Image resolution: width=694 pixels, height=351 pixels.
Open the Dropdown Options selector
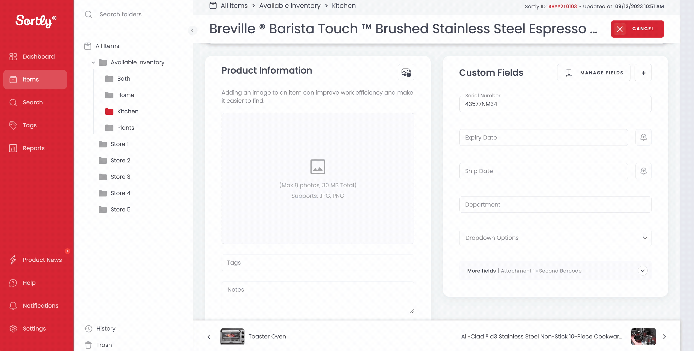[x=555, y=238]
